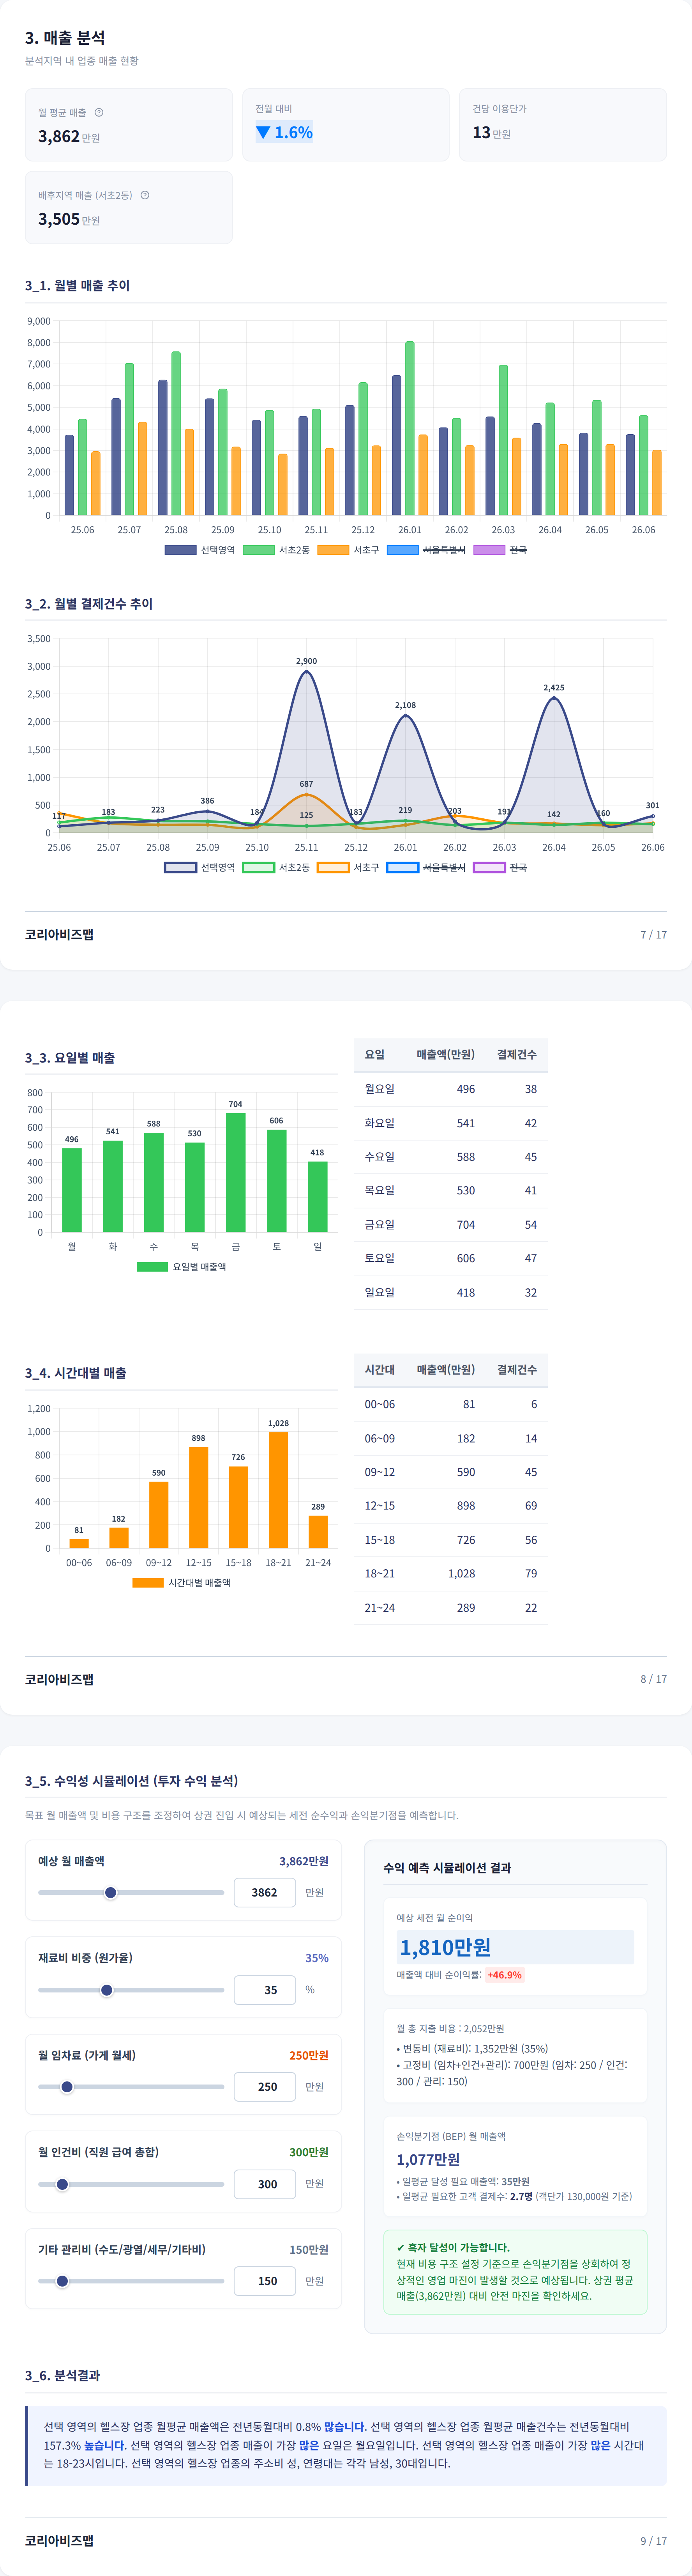Toggle 서초구 legend in payment count chart
The height and width of the screenshot is (2576, 692).
pyautogui.click(x=348, y=867)
